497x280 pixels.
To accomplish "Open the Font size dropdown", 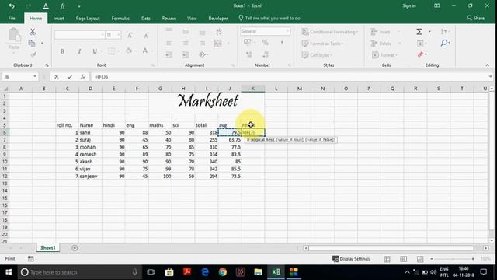I will coord(119,34).
